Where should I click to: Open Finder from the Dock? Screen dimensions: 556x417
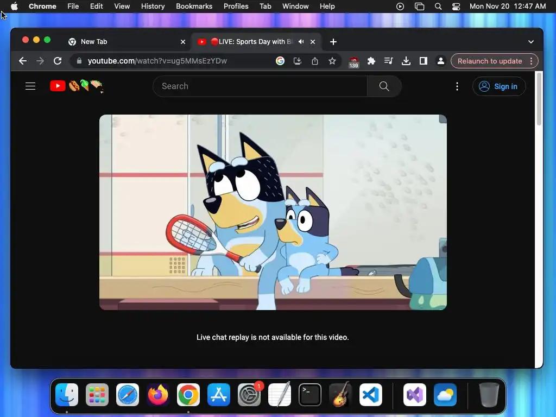tap(67, 395)
